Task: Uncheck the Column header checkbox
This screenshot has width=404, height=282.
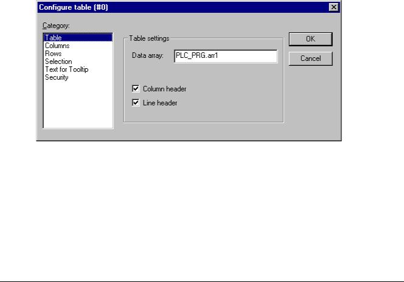Action: click(136, 89)
